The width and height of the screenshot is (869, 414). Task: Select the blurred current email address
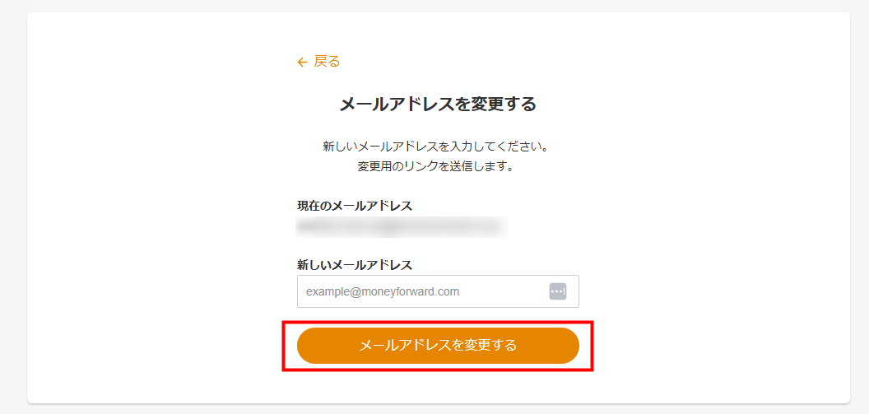(402, 226)
